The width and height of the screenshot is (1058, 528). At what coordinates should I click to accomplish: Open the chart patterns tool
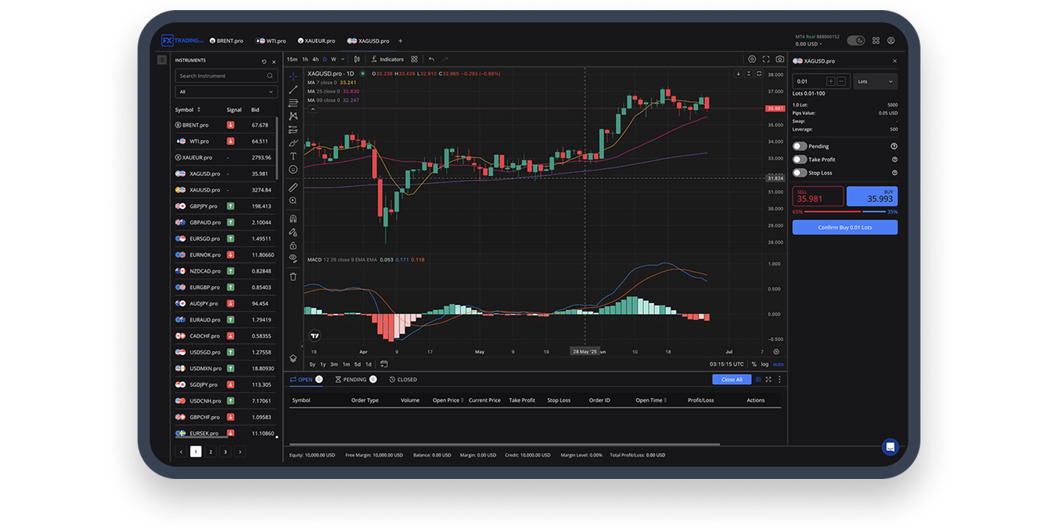[293, 116]
